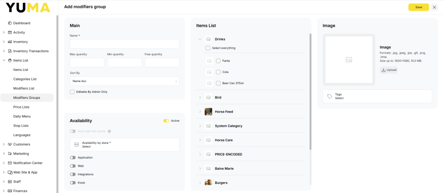Open Categories List in sidebar

tap(25, 79)
